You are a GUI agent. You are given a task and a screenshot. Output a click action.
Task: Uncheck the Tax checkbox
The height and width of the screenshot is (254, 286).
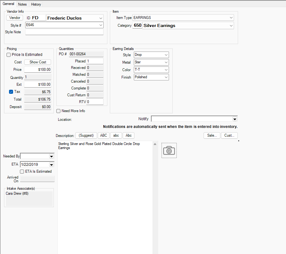[x=11, y=92]
